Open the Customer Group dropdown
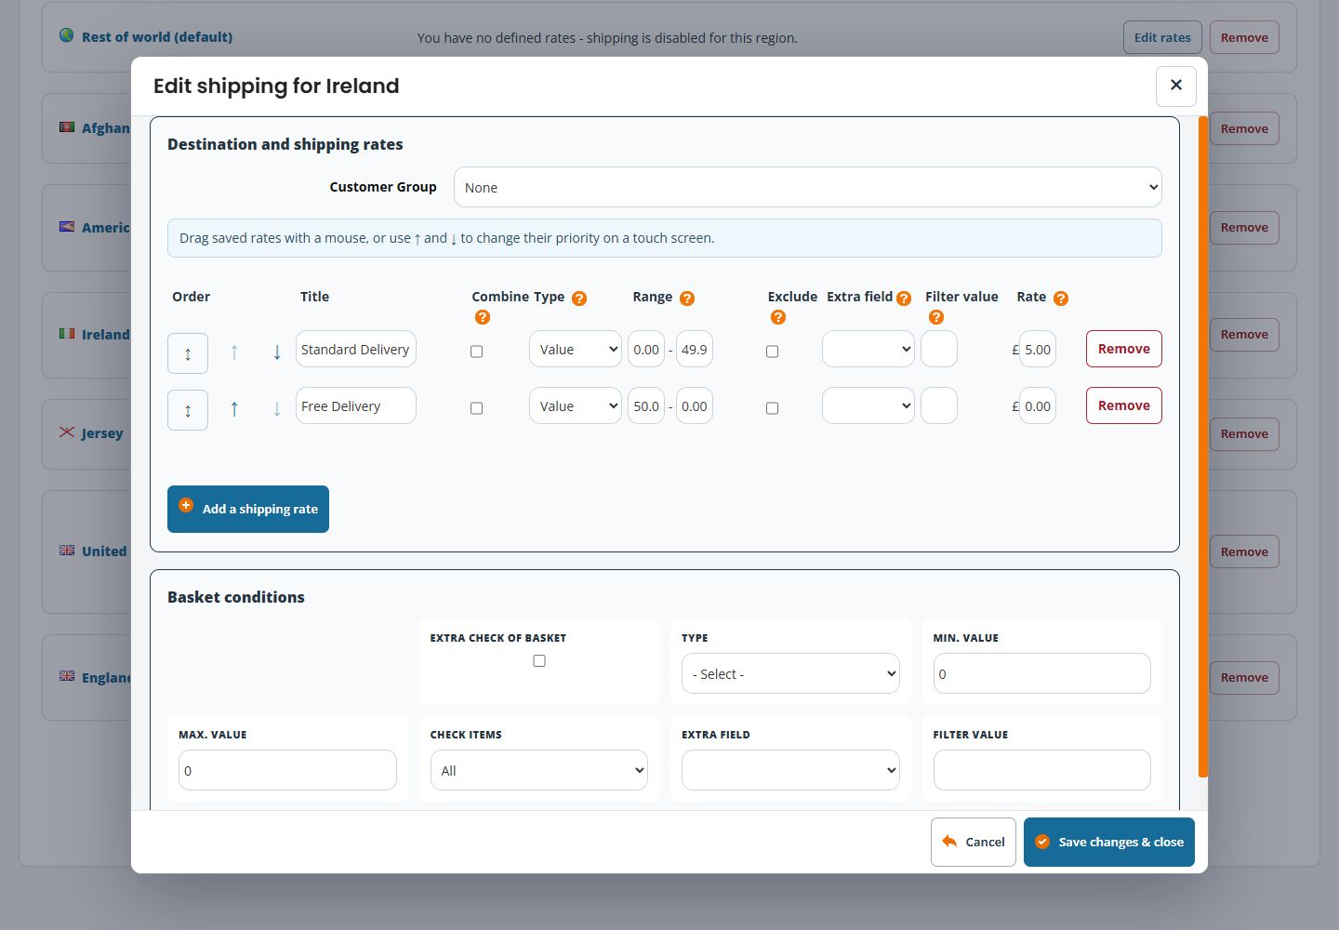The width and height of the screenshot is (1339, 930). coord(808,187)
